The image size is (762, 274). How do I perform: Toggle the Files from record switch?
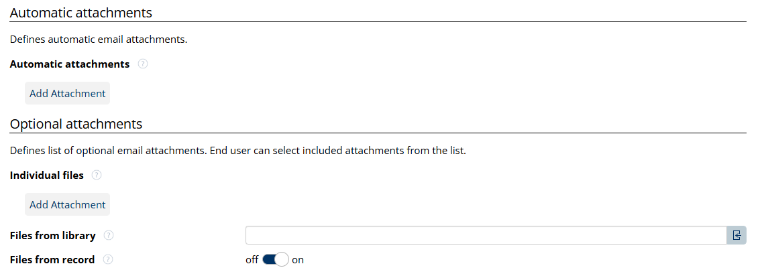[x=275, y=259]
